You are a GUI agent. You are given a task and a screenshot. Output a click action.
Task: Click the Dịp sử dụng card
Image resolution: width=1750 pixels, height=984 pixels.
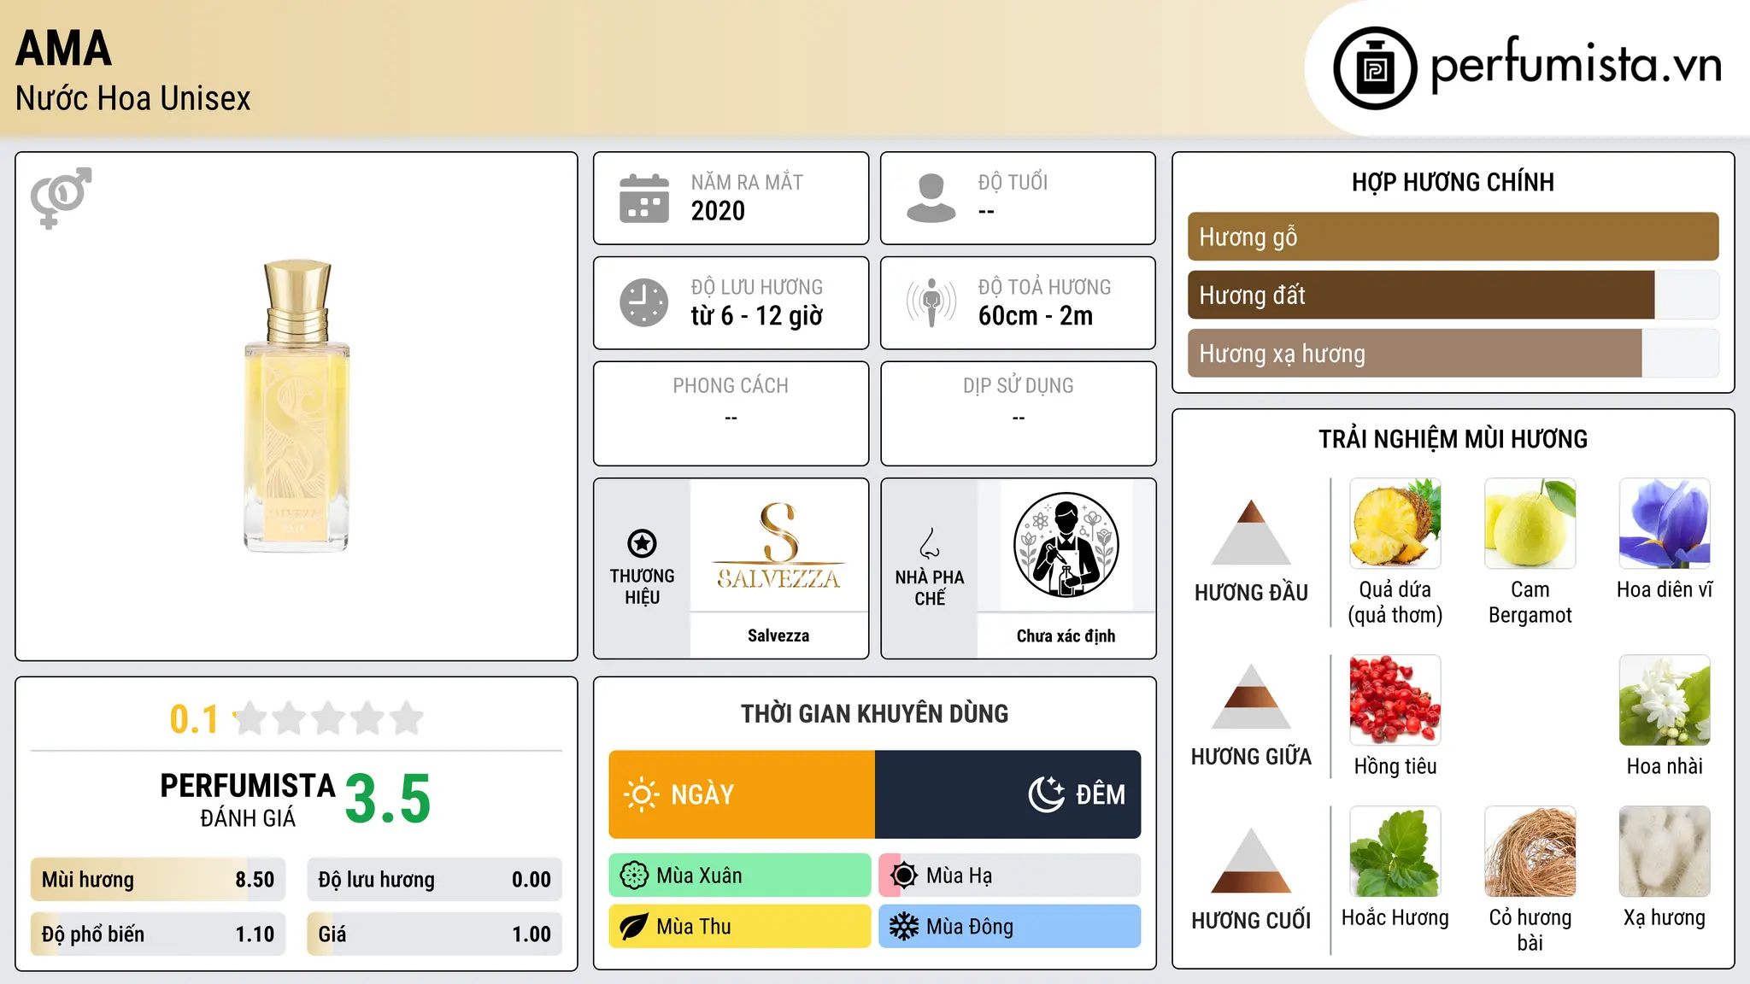pos(1019,413)
